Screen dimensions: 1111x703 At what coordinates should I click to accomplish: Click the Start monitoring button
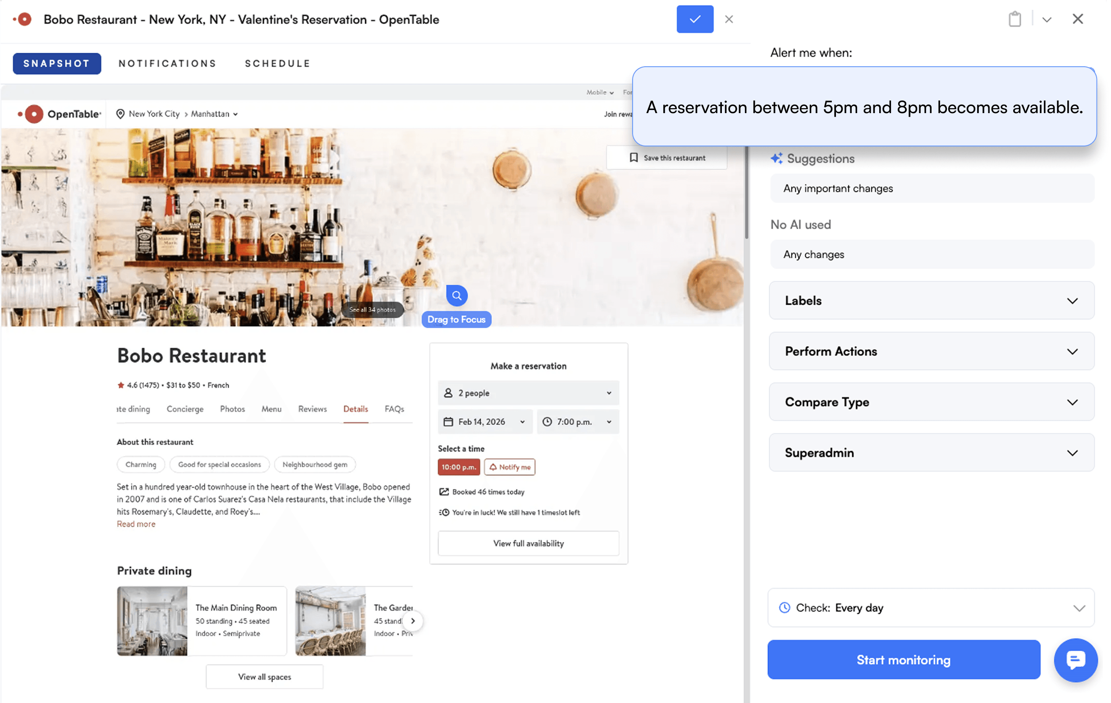coord(903,659)
